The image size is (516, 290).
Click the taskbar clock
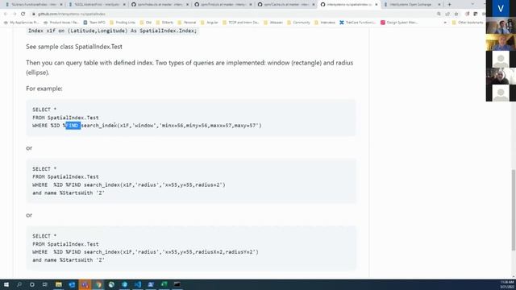pyautogui.click(x=507, y=284)
